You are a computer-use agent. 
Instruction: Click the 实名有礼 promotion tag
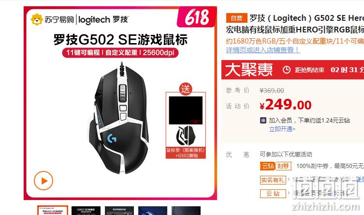273,180
